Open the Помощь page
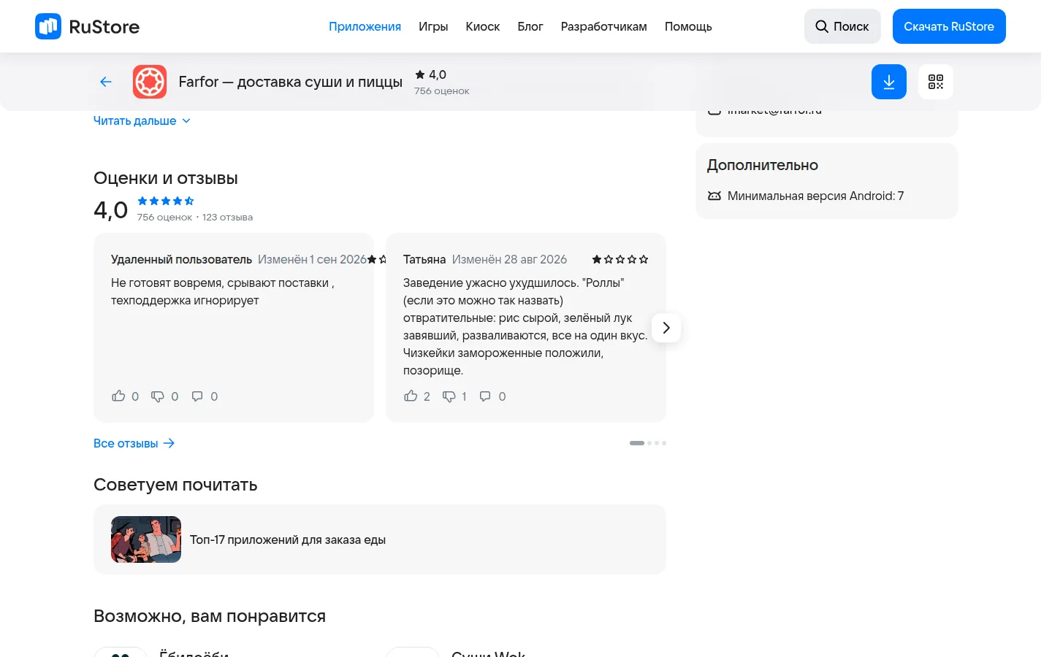 (x=688, y=26)
